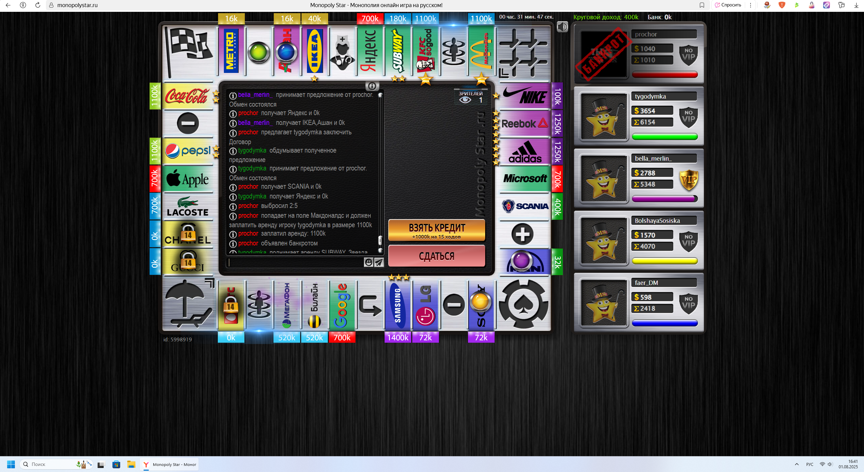Click bella_merlin_ gold VIP badge
The width and height of the screenshot is (864, 472).
tap(688, 180)
